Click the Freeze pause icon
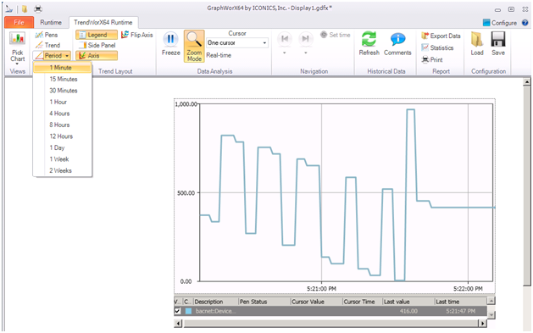This screenshot has height=333, width=533. 170,40
